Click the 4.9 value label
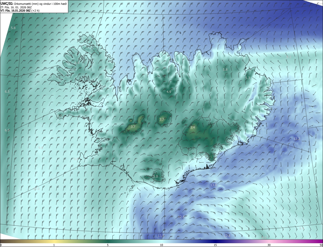 tap(169, 92)
